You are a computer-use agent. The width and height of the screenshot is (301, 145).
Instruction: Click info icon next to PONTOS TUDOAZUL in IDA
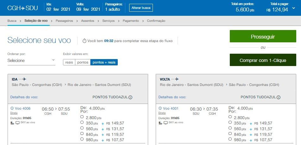click(130, 97)
